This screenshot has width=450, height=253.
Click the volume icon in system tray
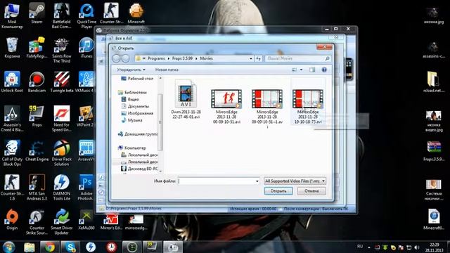(x=417, y=247)
